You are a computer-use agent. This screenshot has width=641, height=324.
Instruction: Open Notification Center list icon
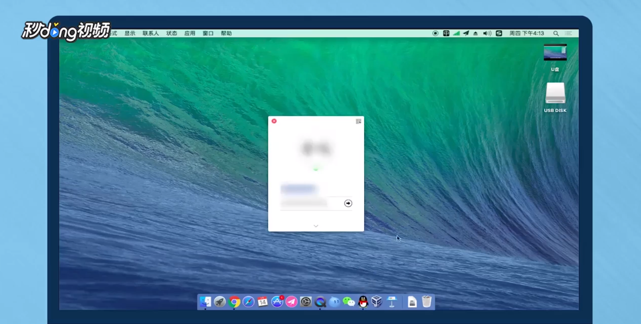[569, 33]
